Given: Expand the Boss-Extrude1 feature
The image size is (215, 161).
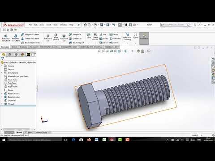Looking at the screenshot, I should click(2, 93).
